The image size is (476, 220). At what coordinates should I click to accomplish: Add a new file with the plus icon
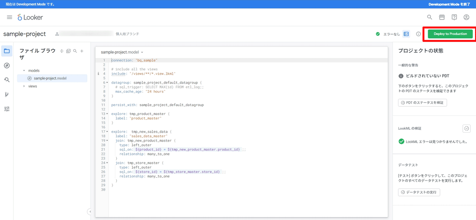point(82,51)
